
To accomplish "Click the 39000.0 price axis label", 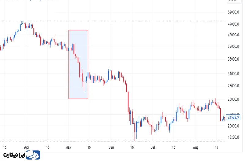I will [x=234, y=47].
